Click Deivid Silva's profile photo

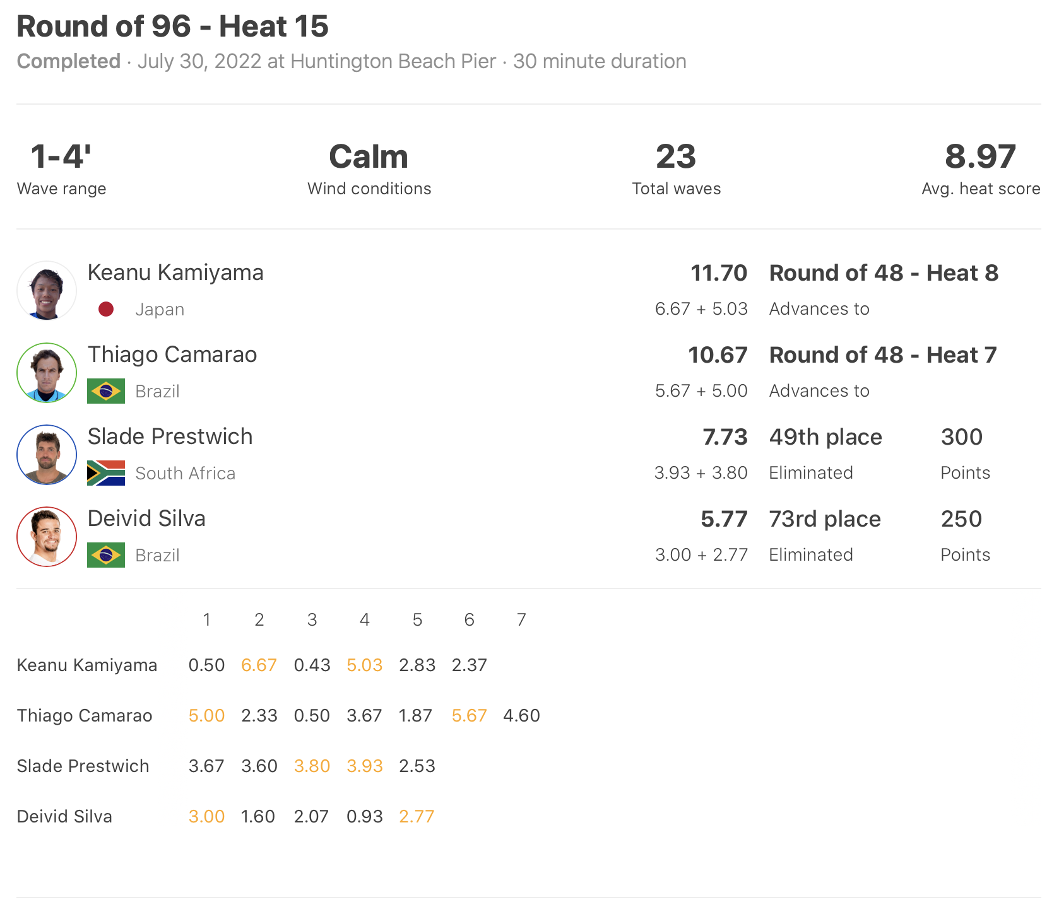(x=47, y=537)
